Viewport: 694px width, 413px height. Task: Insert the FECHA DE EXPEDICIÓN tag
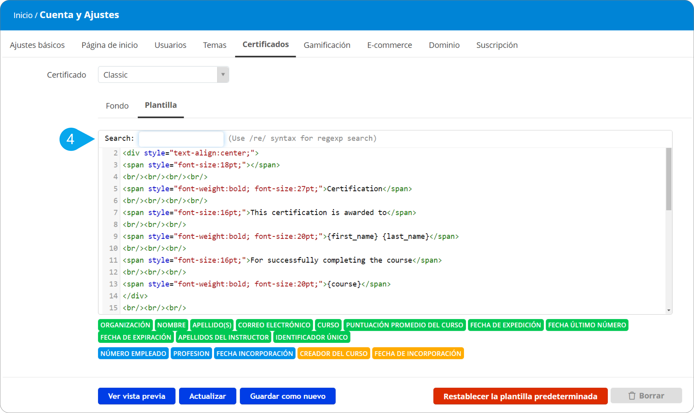[505, 325]
